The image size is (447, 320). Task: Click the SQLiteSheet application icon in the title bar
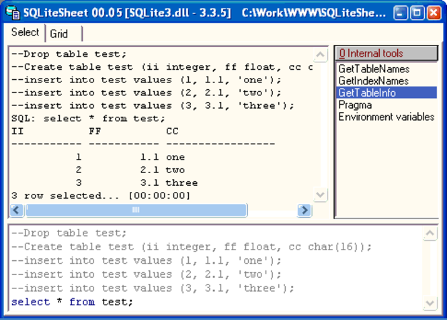coord(13,13)
